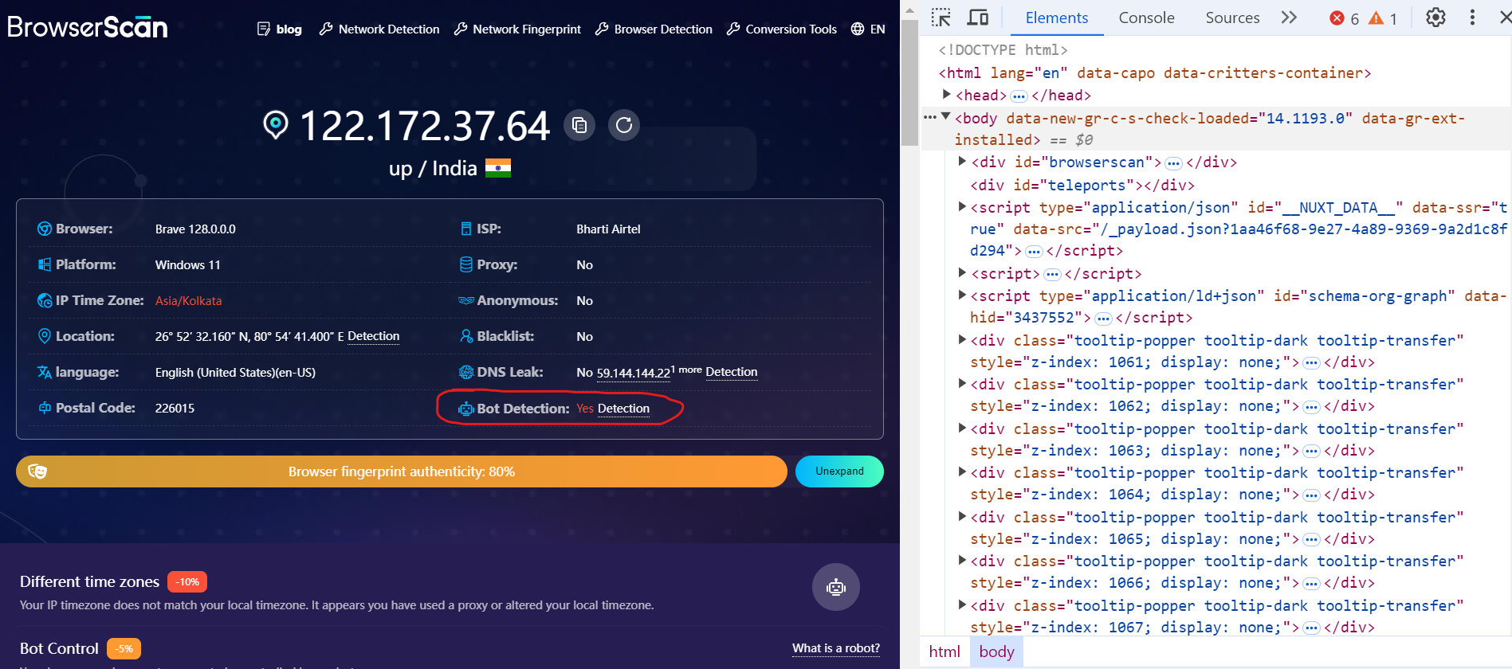Click the location pin icon beside the IP

coord(276,125)
